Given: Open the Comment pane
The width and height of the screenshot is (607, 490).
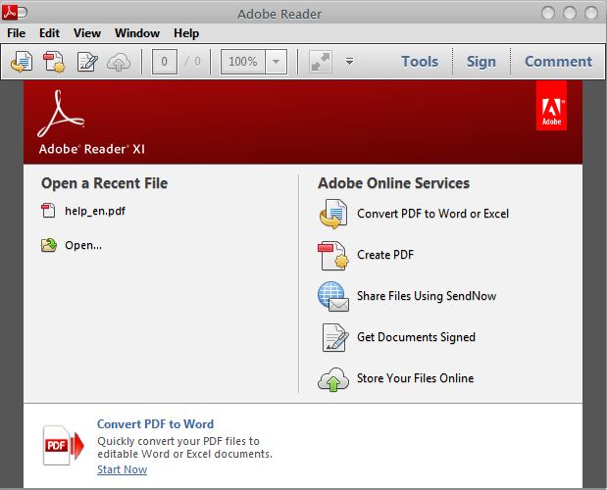Looking at the screenshot, I should [x=558, y=62].
